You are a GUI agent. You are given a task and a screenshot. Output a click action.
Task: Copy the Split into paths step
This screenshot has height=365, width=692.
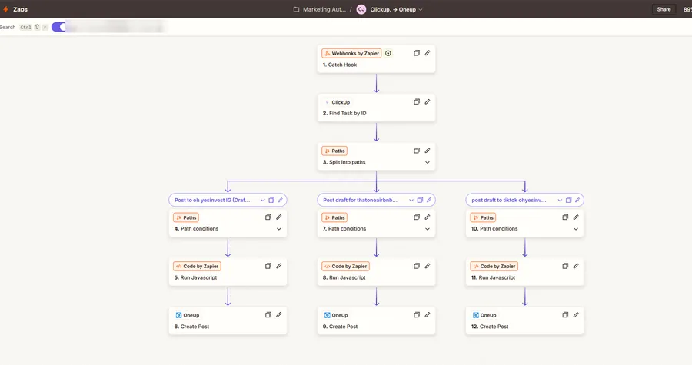tap(417, 151)
